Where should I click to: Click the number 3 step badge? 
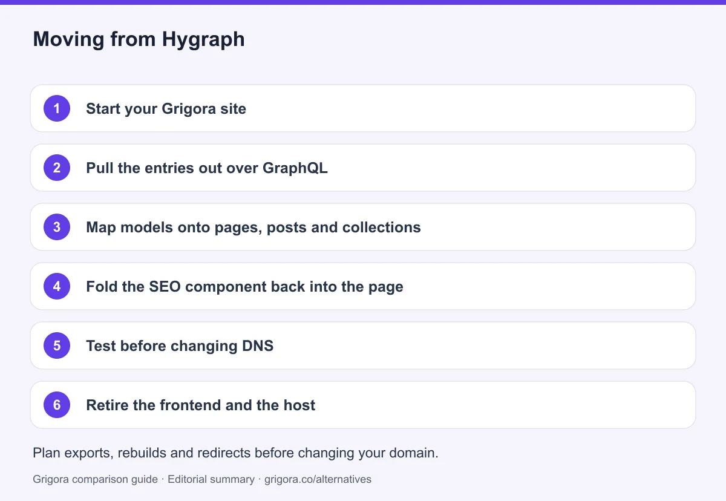[57, 227]
